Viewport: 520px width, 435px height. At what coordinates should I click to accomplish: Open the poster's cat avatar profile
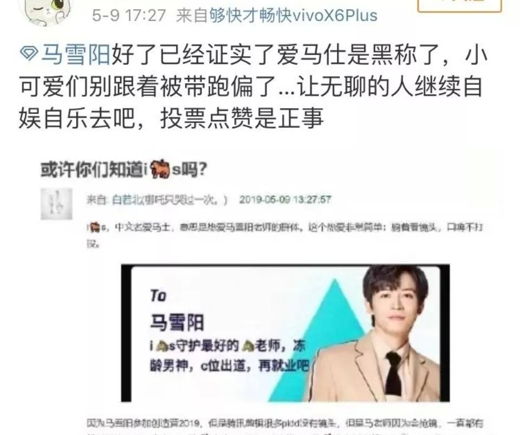tap(46, 11)
